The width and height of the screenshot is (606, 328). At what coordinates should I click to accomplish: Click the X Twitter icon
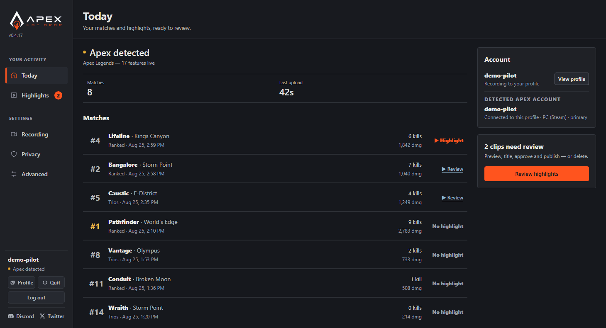(x=42, y=316)
